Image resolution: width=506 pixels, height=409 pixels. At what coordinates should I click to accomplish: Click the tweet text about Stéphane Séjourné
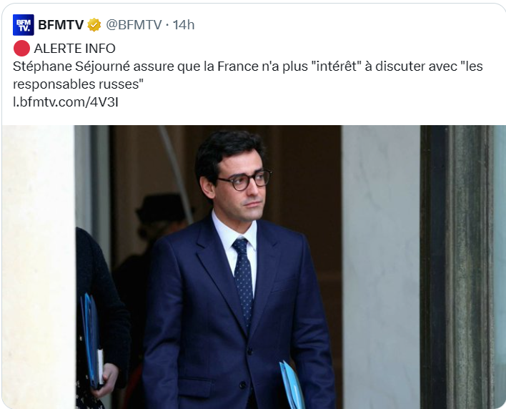click(x=247, y=75)
